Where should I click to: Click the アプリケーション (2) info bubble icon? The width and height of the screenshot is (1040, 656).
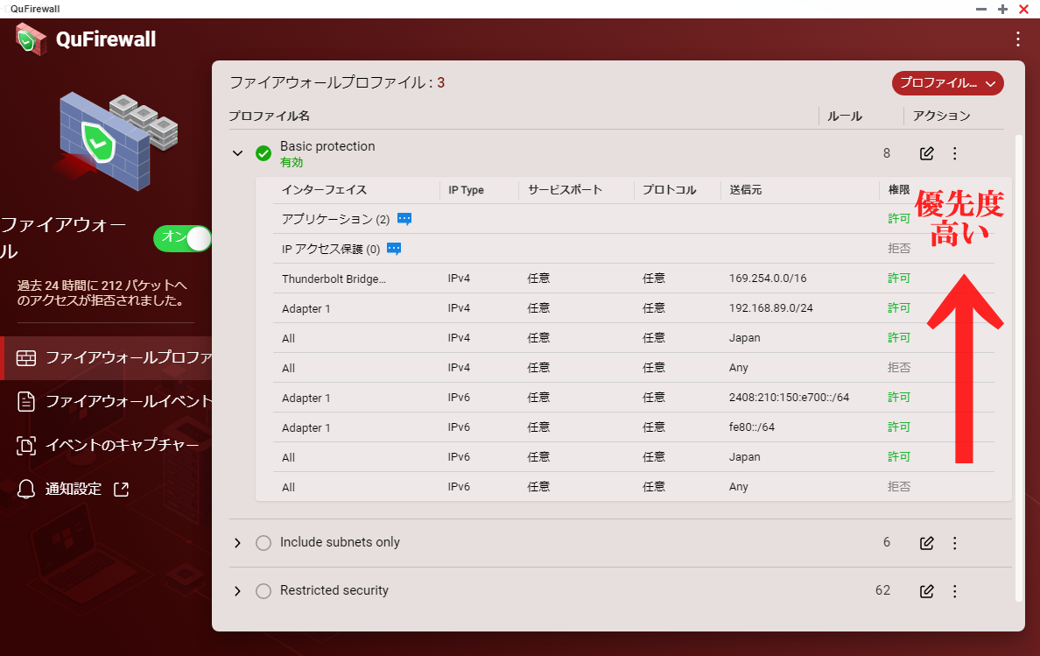click(x=404, y=219)
